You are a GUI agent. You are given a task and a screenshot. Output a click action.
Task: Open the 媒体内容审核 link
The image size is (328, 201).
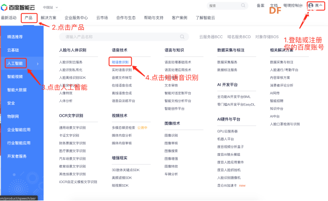[122, 143]
